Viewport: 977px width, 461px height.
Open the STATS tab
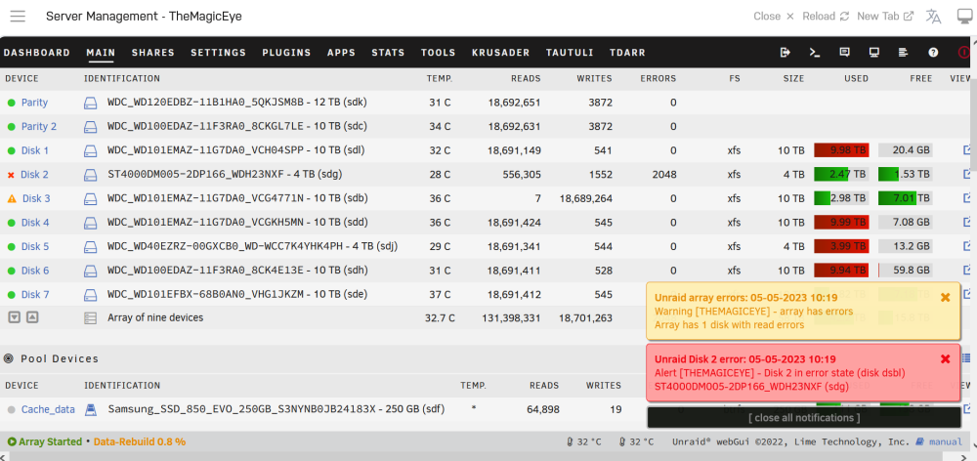pyautogui.click(x=388, y=53)
